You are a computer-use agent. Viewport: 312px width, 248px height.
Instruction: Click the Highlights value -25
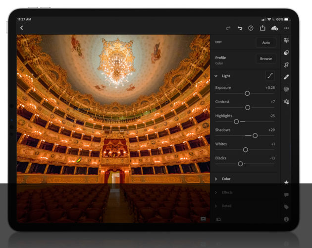click(272, 116)
